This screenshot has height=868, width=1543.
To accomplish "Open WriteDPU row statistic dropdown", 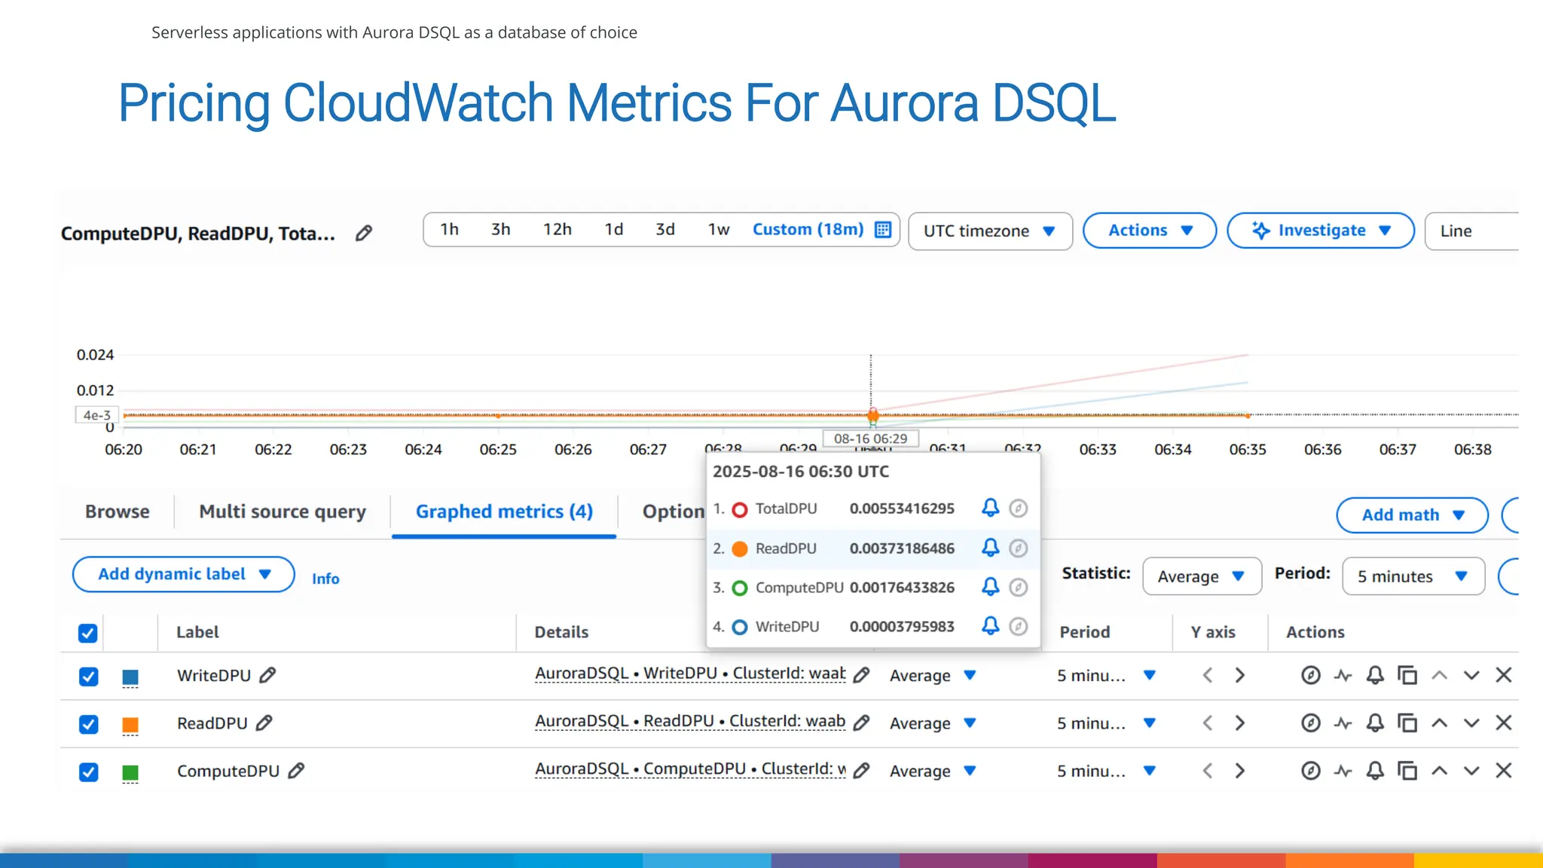I will tap(933, 675).
